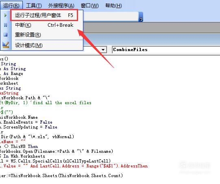Viewport: 220px width, 184px height.
Task: Click the blue square Reset icon
Action: [x=5, y=34]
